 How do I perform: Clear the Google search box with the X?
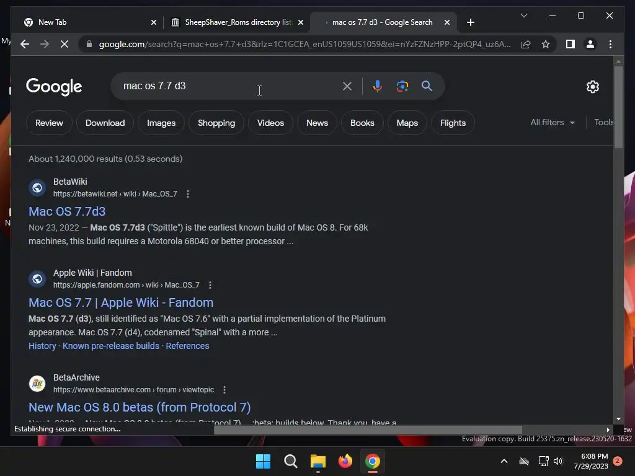click(x=347, y=86)
